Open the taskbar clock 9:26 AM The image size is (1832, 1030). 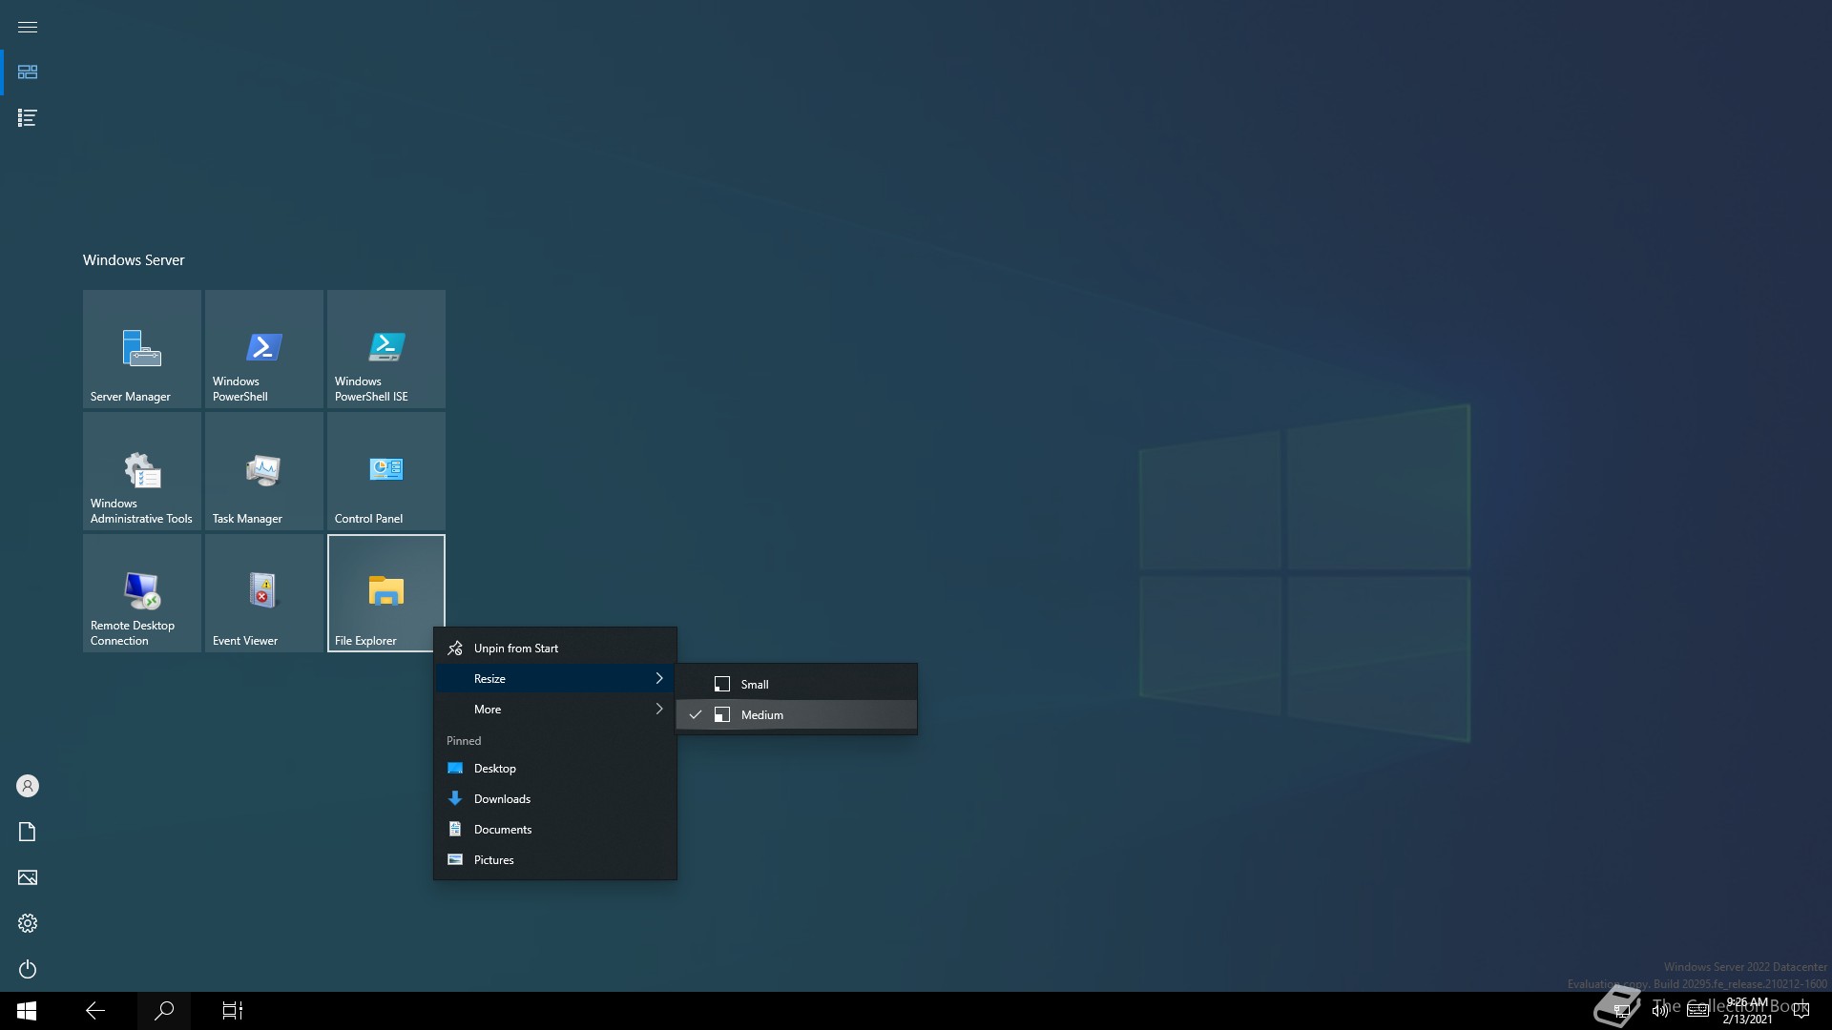[x=1747, y=1011]
